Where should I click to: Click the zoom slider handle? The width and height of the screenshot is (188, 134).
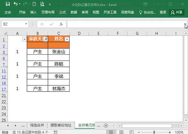click(x=154, y=132)
